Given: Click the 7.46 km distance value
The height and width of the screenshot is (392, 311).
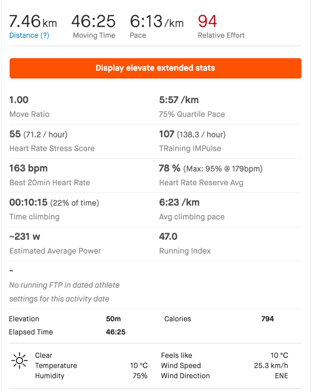Looking at the screenshot, I should point(33,21).
